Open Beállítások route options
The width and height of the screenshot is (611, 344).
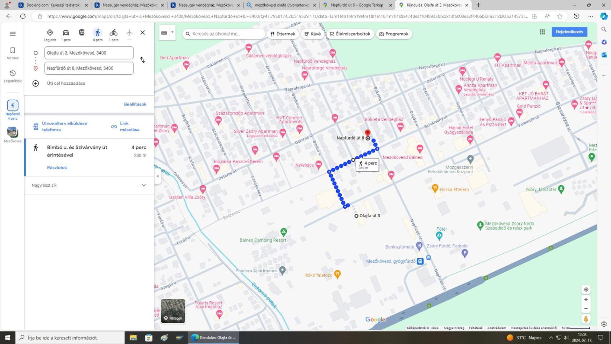[135, 104]
